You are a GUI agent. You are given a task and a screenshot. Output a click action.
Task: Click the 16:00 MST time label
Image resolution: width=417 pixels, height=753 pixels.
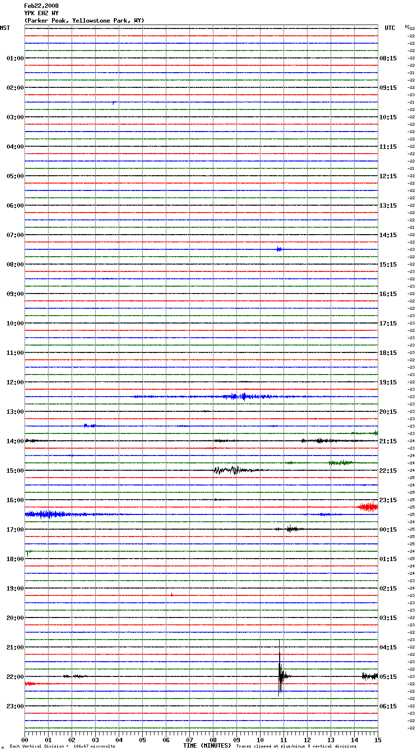tap(15, 500)
